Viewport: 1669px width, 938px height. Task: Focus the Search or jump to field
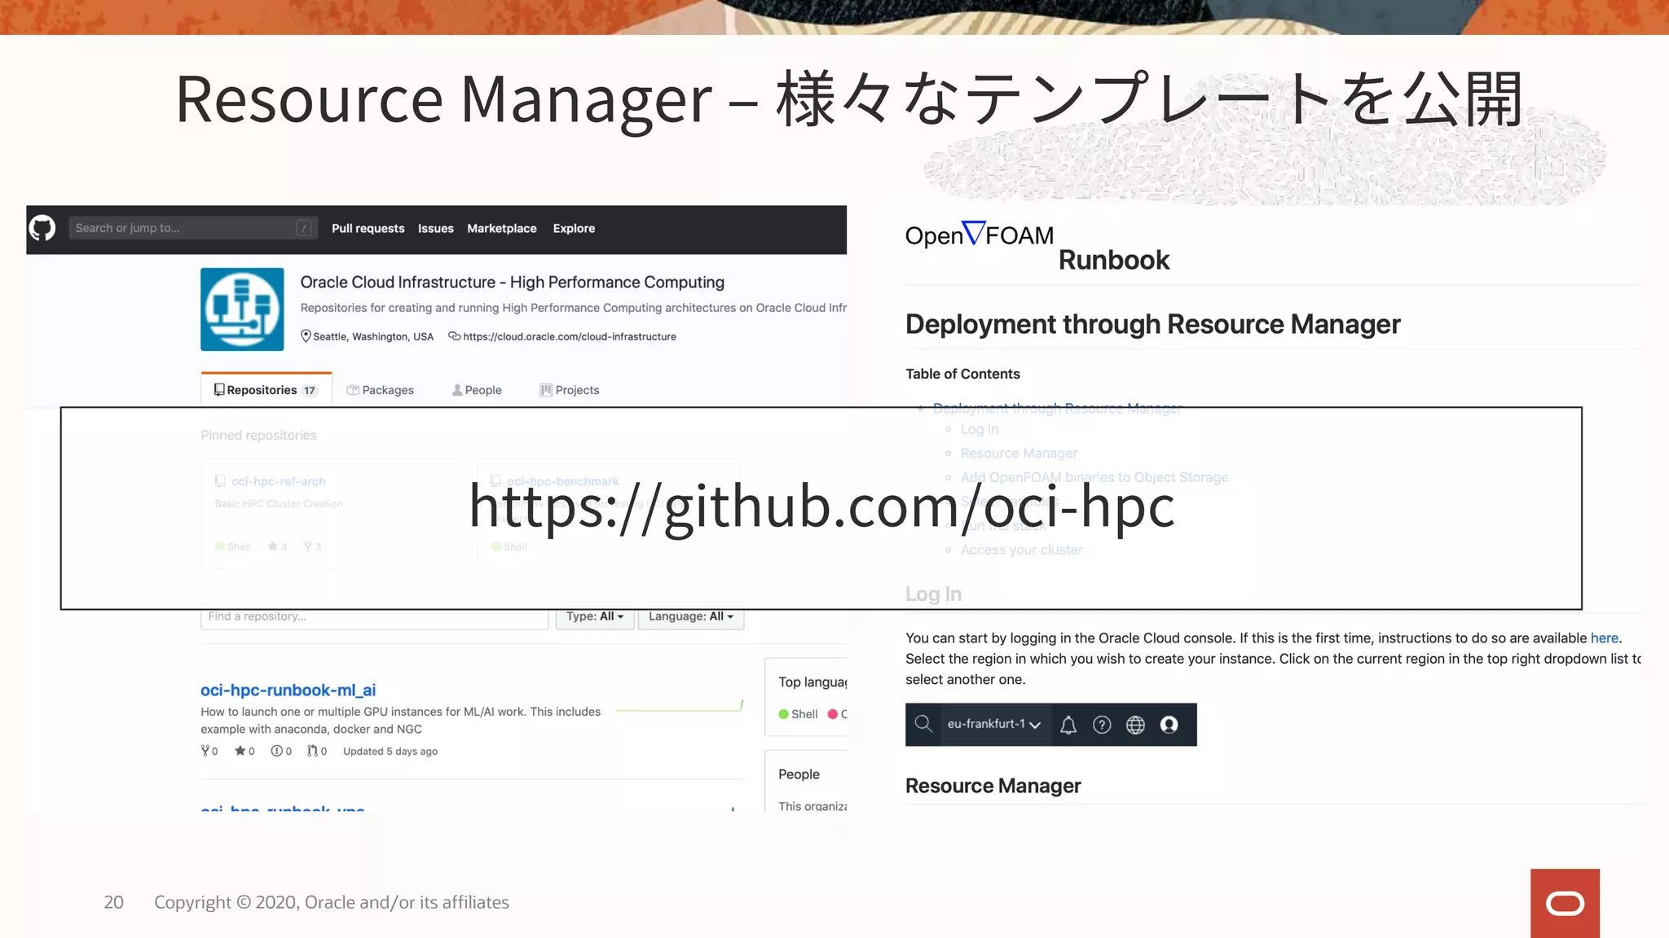pos(192,228)
